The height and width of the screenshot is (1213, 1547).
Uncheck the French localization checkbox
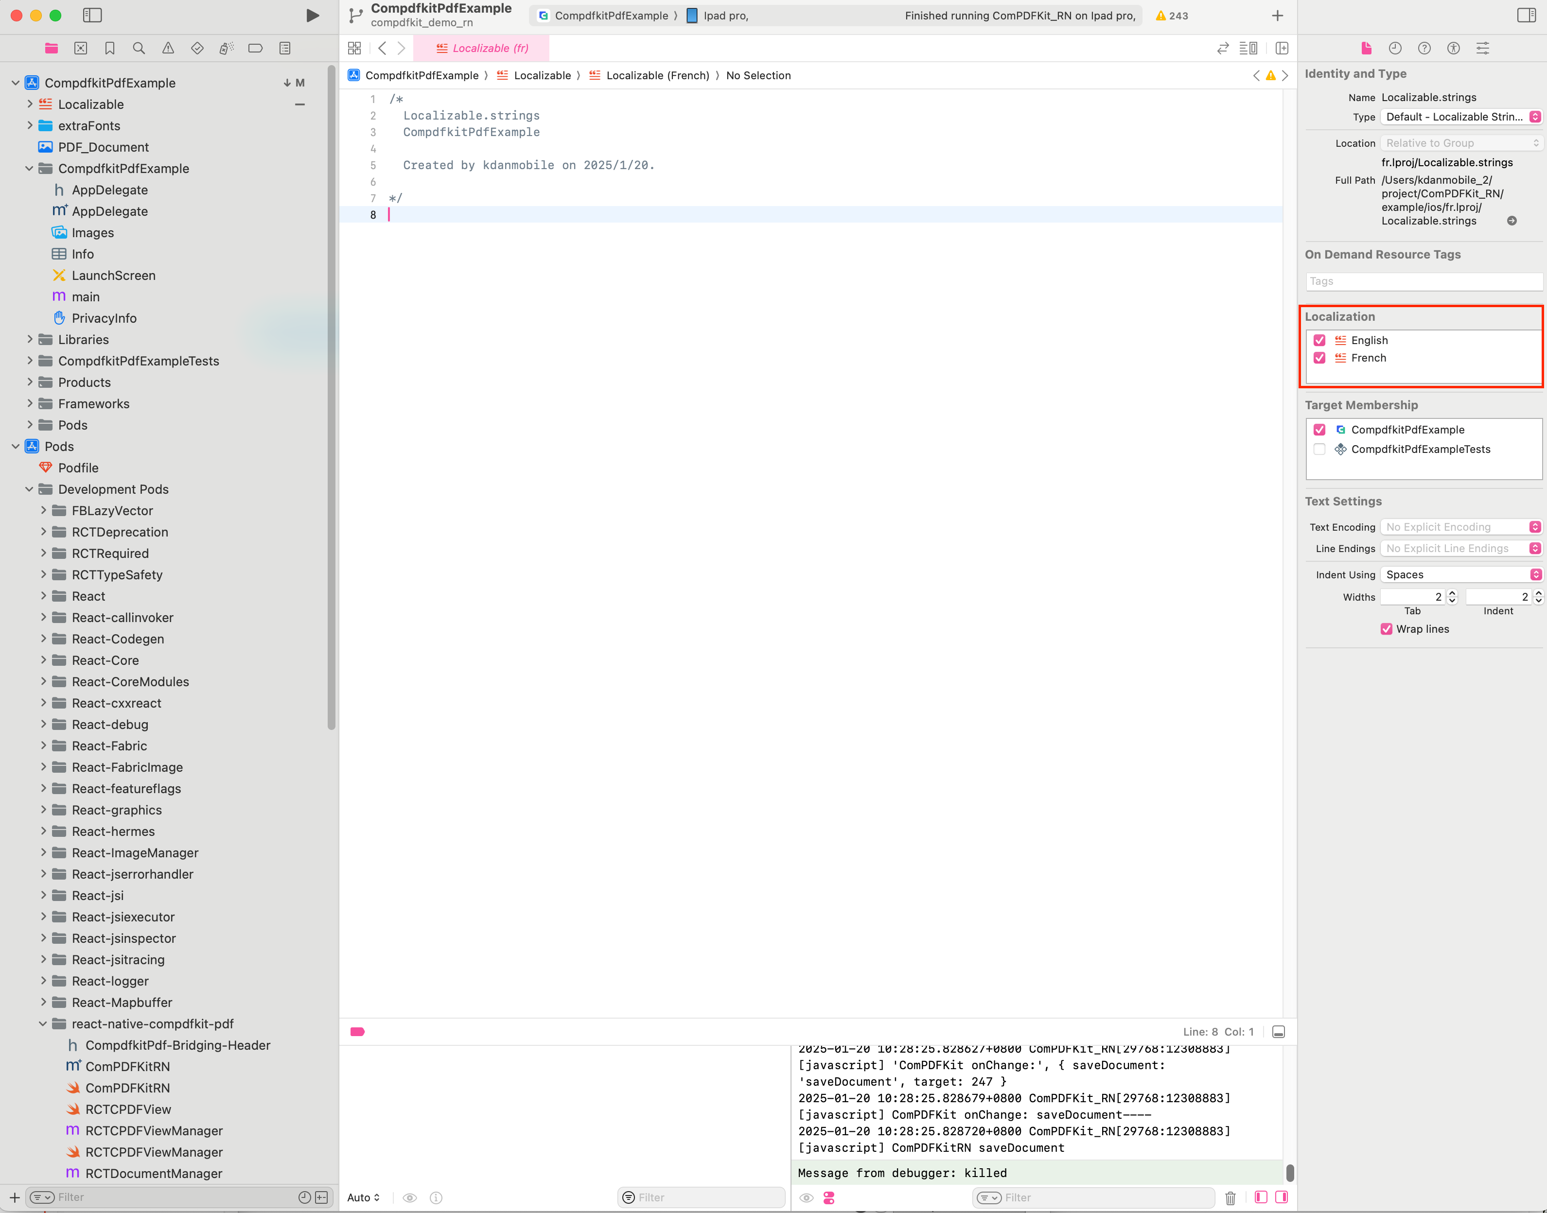click(1319, 358)
